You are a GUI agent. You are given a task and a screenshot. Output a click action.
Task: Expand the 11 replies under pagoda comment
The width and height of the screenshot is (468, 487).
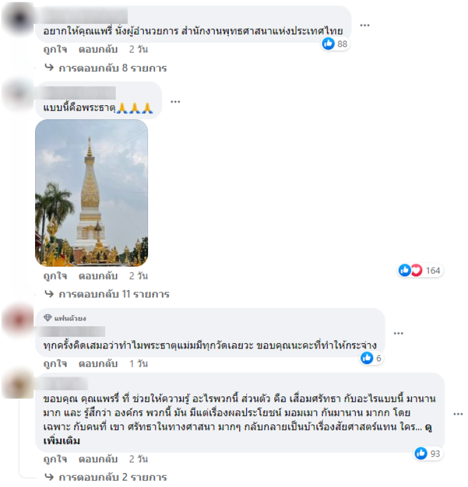[107, 294]
